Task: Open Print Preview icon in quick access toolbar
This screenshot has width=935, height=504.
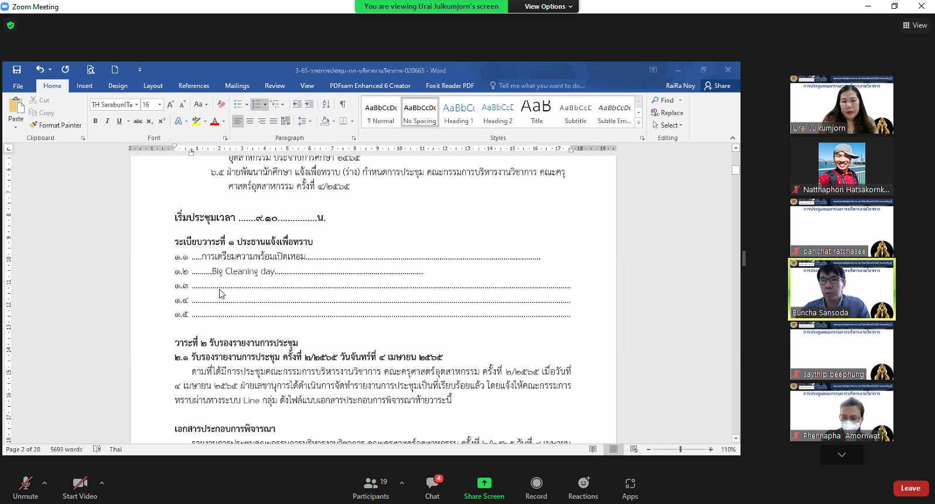Action: coord(91,70)
